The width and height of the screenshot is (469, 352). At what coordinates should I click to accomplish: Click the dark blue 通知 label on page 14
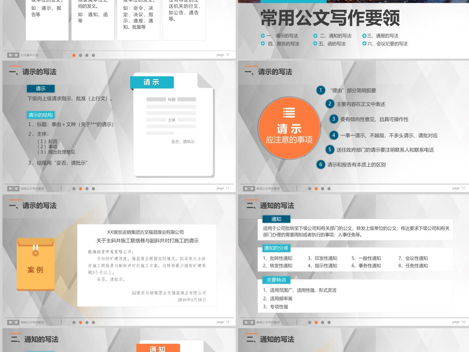pos(276,219)
